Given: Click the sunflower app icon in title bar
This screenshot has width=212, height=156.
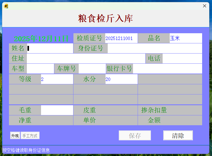Looking at the screenshot, I should [x=6, y=6].
